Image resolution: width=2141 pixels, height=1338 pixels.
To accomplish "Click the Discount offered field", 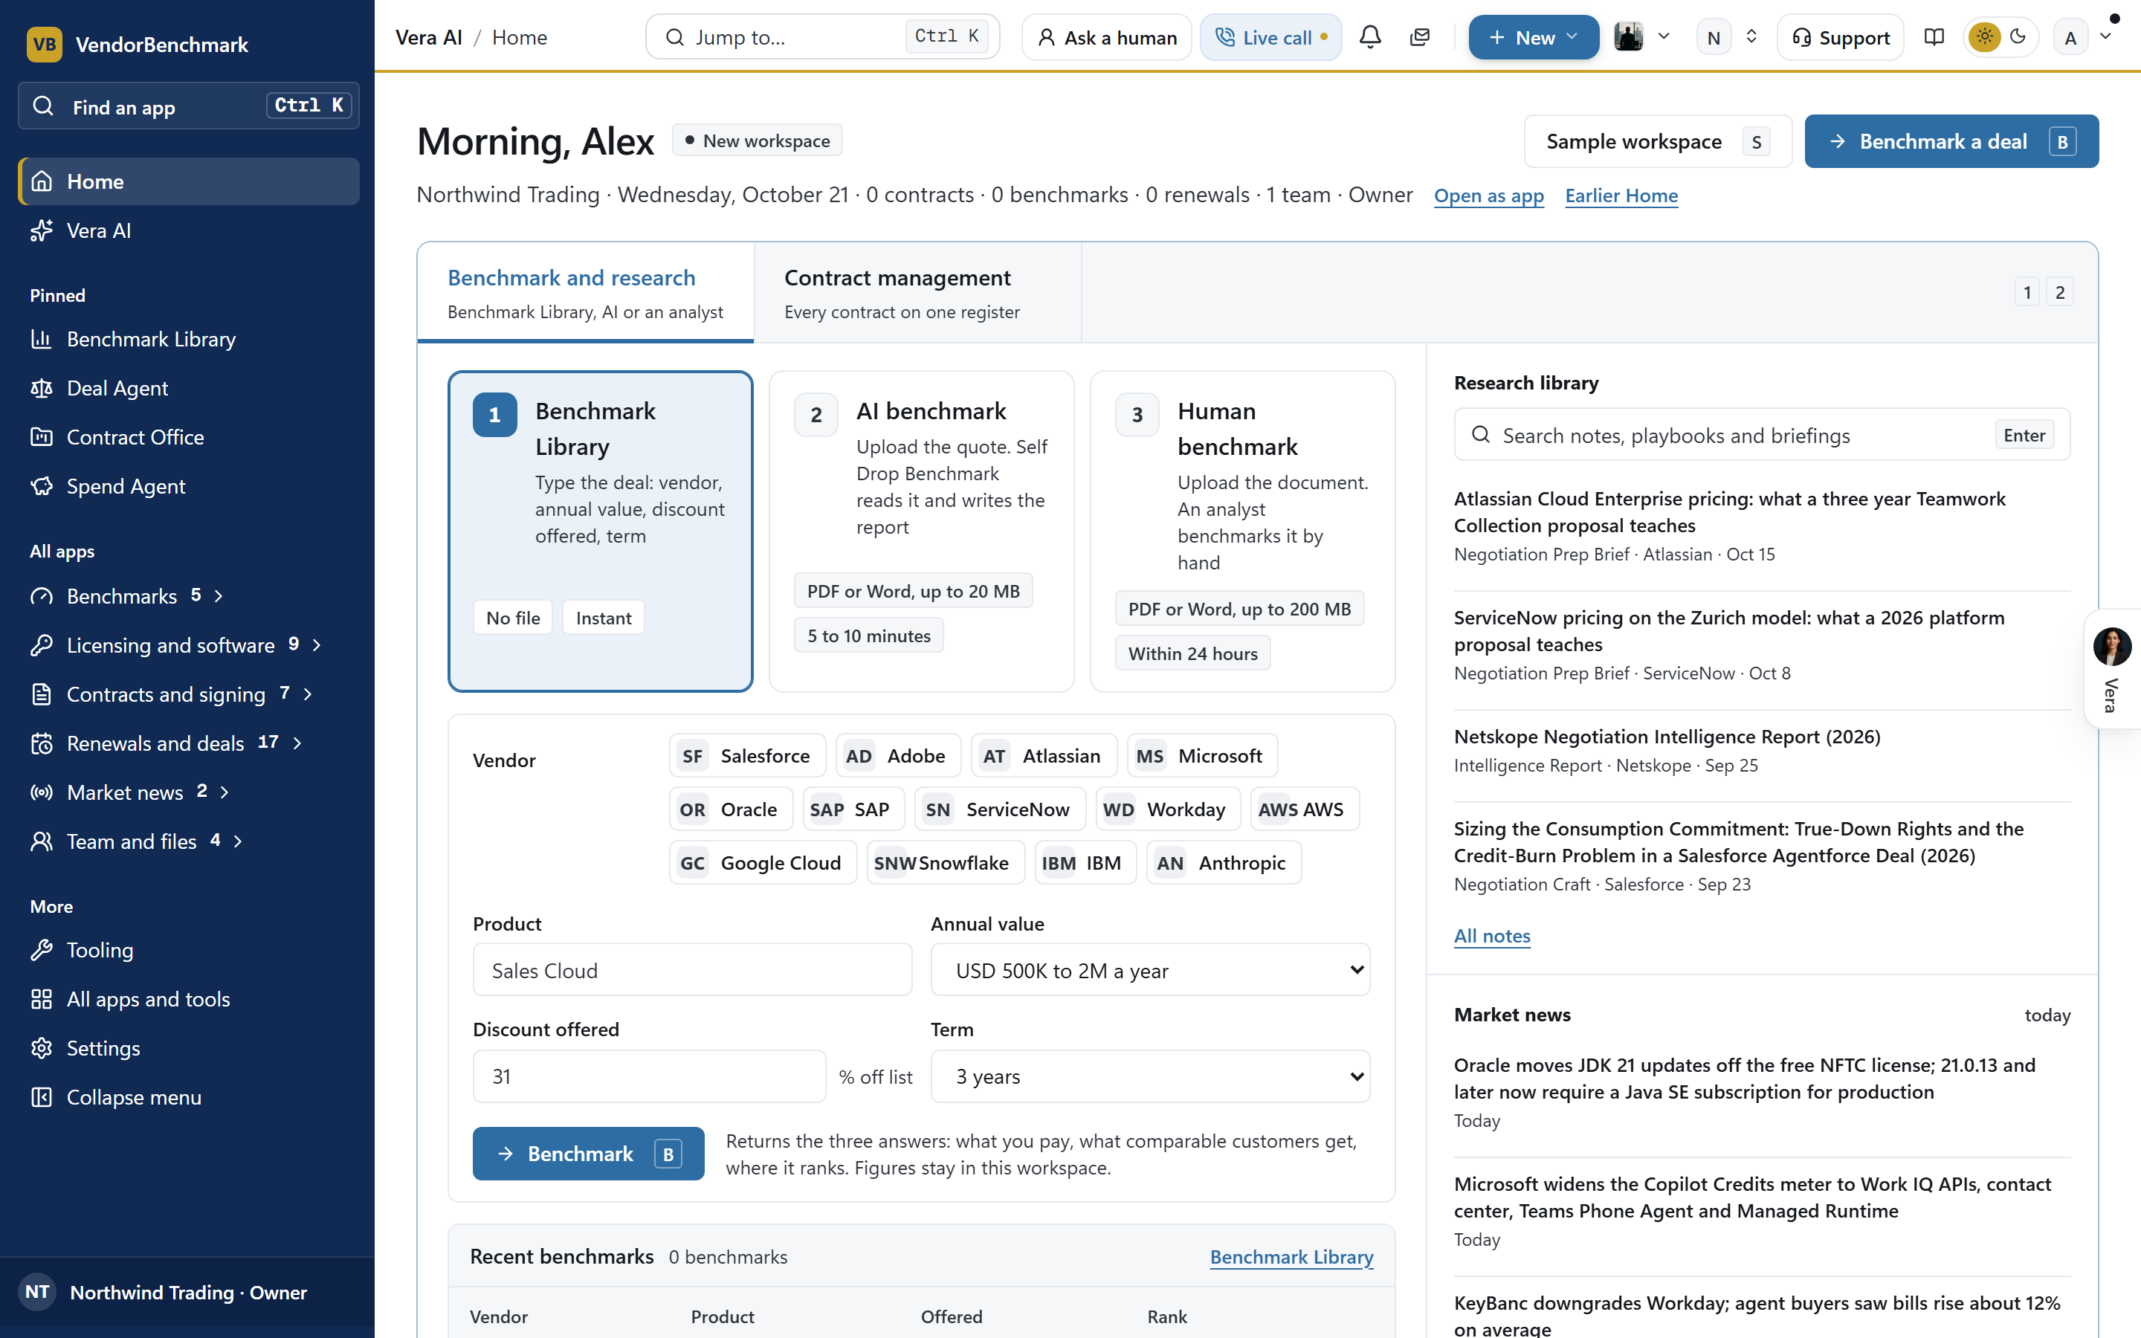I will [x=650, y=1076].
